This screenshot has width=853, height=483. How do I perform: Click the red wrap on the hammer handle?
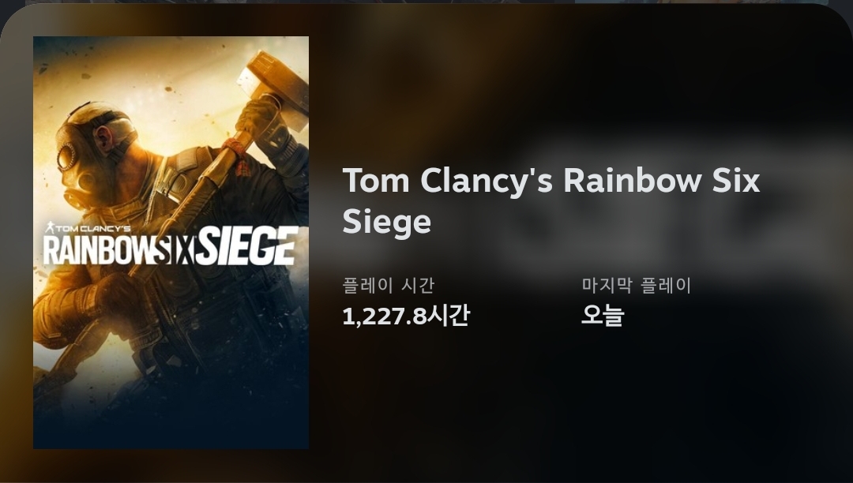tap(235, 150)
